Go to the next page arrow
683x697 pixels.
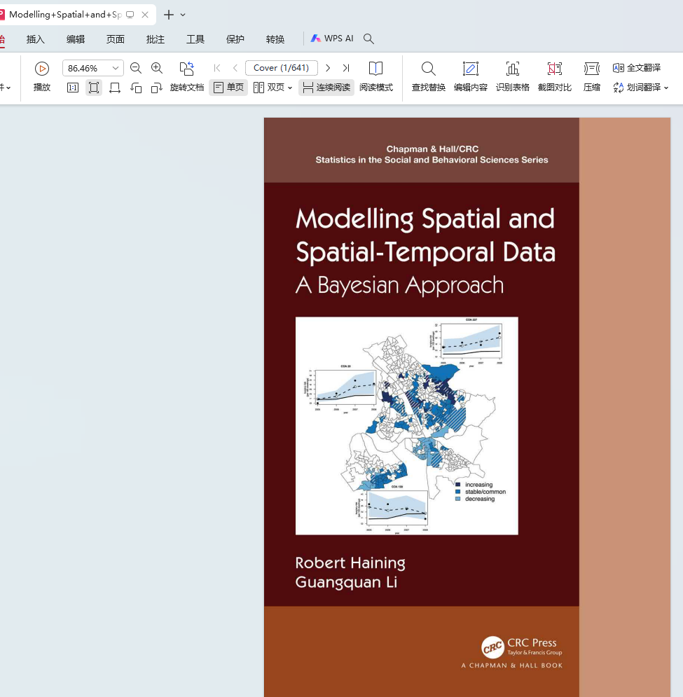coord(327,68)
